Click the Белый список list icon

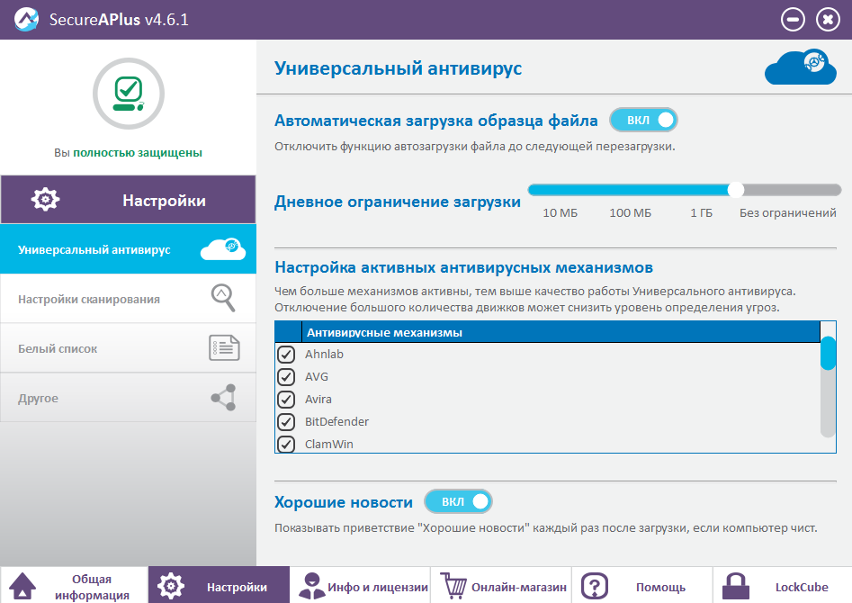224,347
